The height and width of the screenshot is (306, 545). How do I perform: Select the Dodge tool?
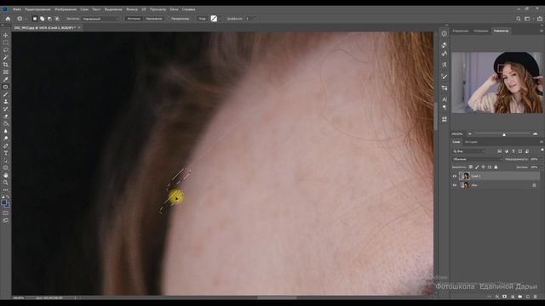pos(6,139)
